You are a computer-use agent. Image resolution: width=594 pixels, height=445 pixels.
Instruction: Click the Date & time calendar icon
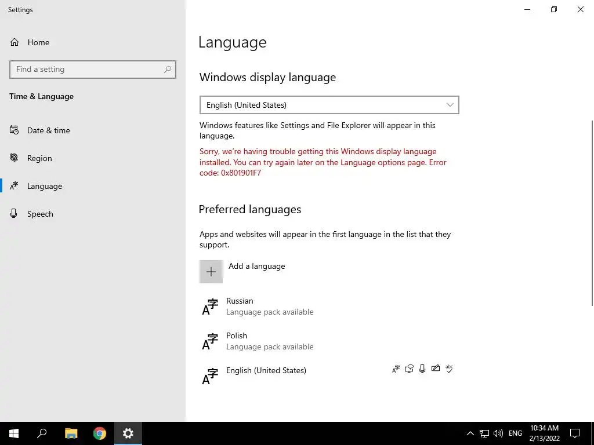pyautogui.click(x=14, y=130)
